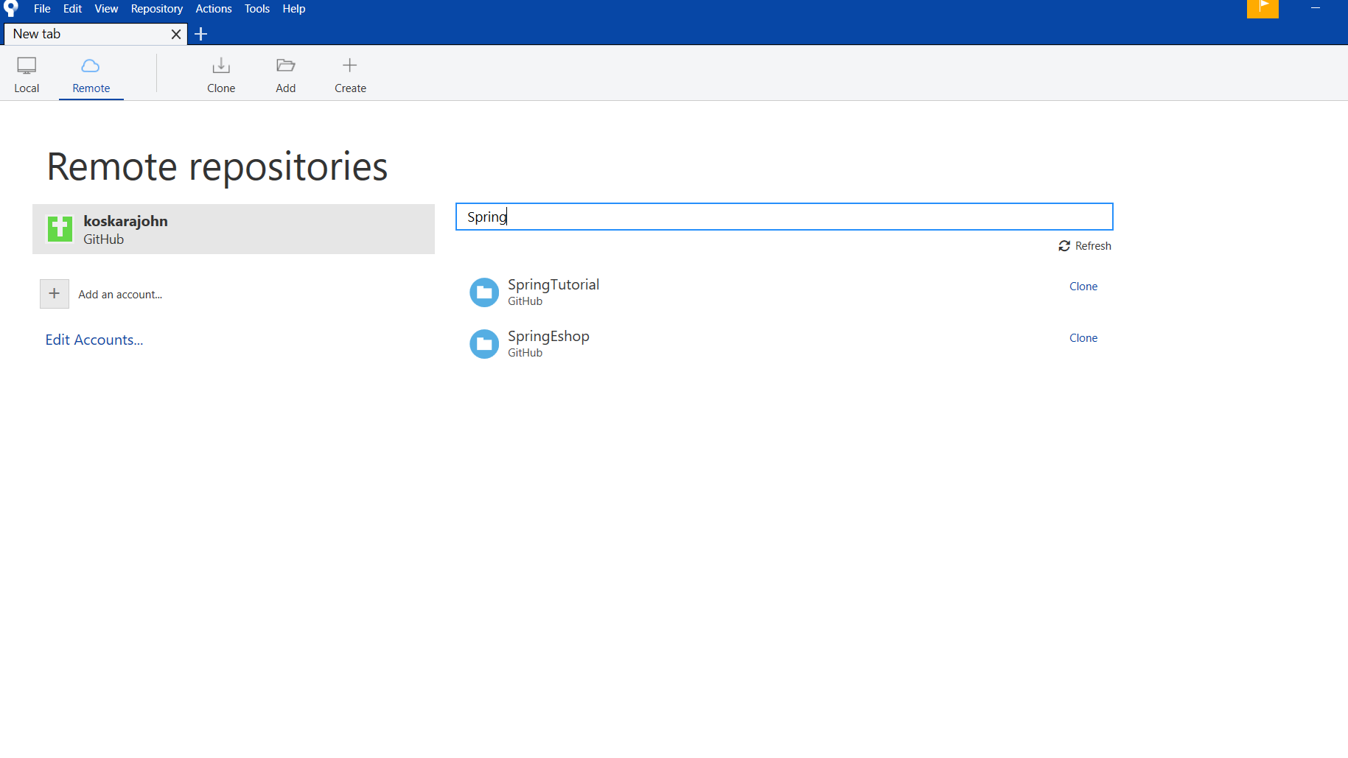
Task: Select the SpringEshop repository name
Action: pos(548,336)
